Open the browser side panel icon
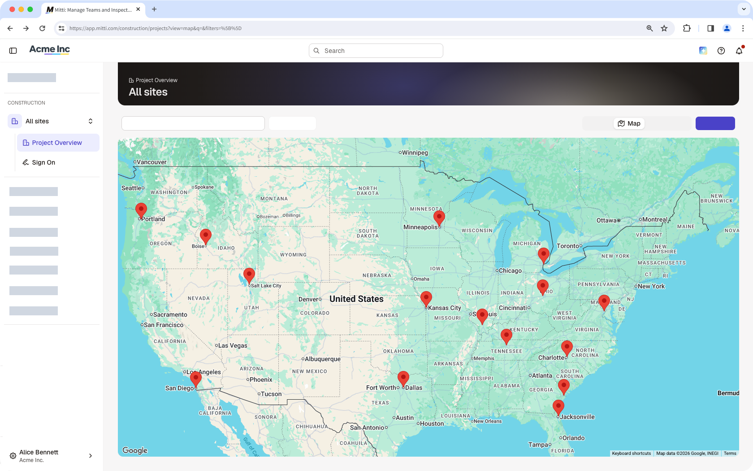 [710, 28]
